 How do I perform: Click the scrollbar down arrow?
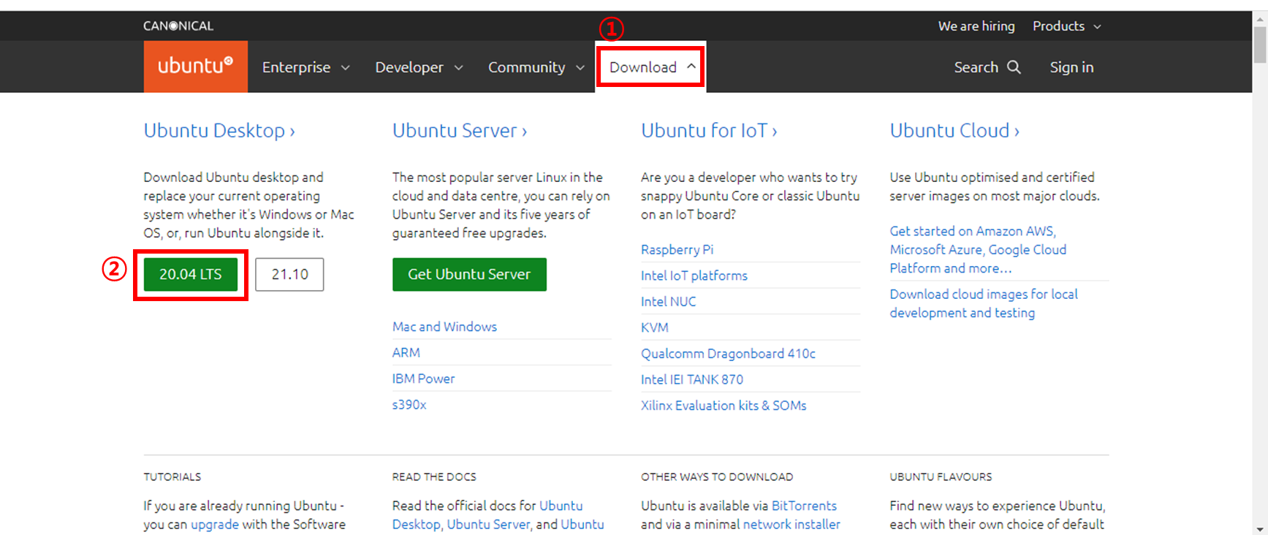point(1260,529)
